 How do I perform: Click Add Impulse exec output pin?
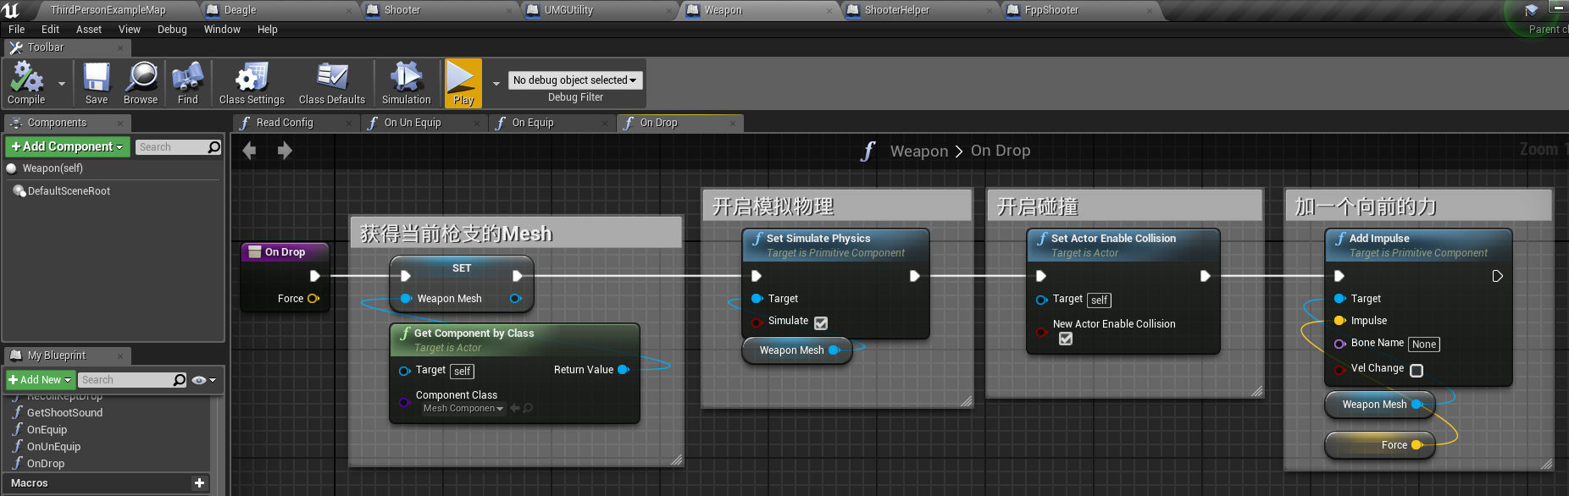[x=1497, y=276]
